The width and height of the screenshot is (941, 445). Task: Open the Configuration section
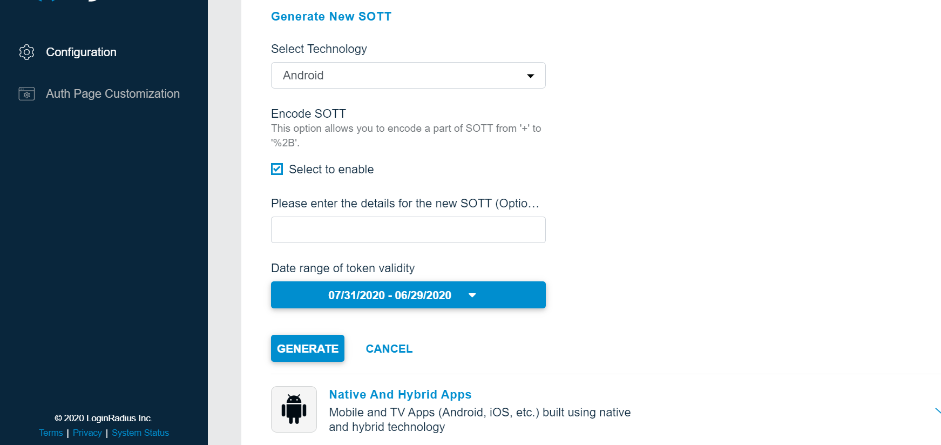pyautogui.click(x=81, y=52)
